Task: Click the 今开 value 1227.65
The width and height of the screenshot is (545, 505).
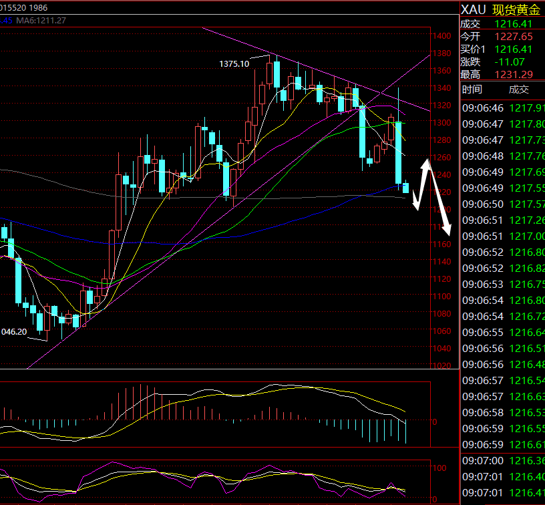Action: point(514,37)
